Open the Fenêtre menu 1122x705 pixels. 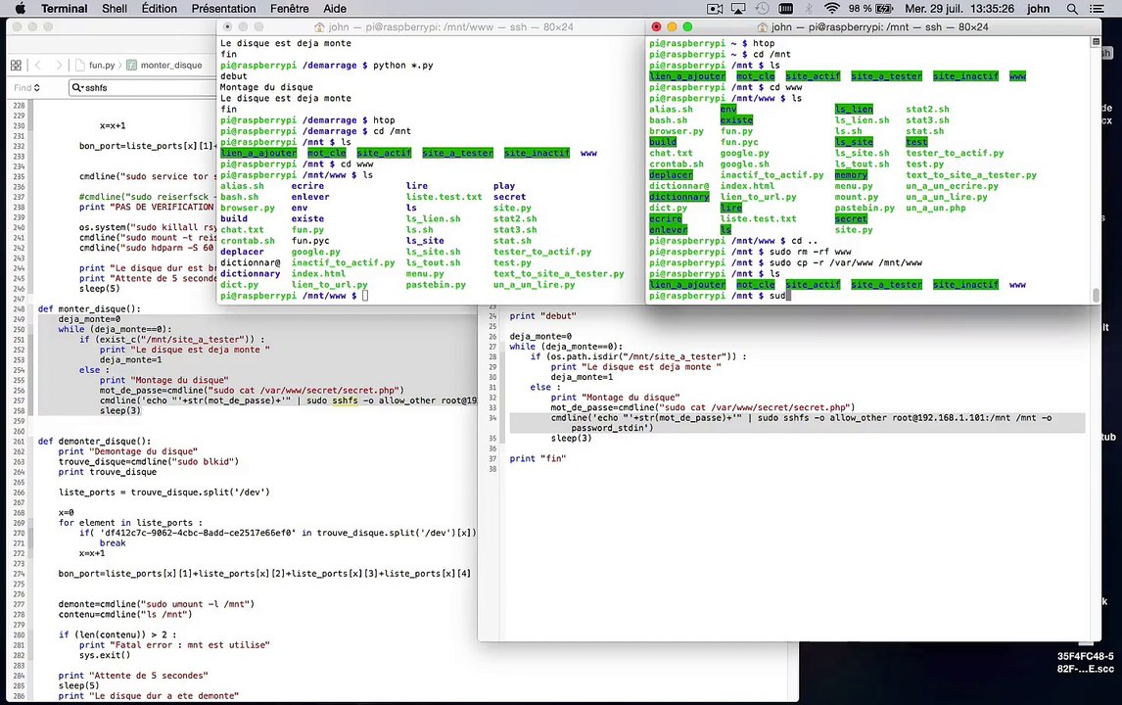(289, 9)
